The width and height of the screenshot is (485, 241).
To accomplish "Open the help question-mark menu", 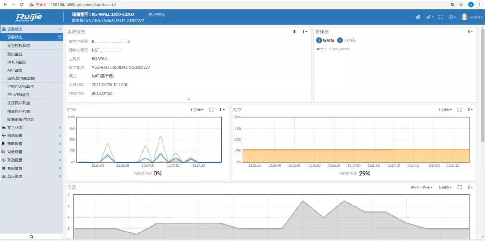I will (x=452, y=18).
